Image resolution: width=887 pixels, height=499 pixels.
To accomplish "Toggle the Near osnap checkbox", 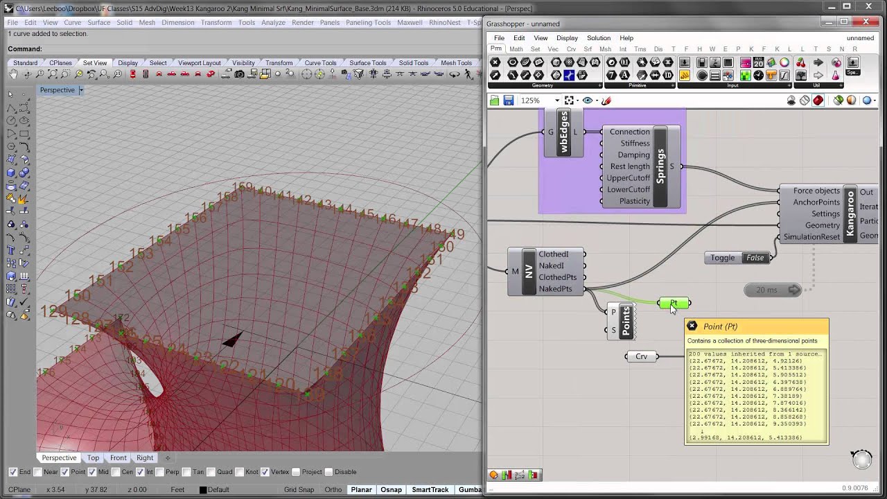I will pyautogui.click(x=37, y=472).
